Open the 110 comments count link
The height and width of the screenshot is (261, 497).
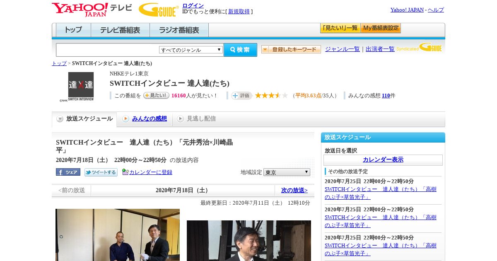(x=386, y=96)
